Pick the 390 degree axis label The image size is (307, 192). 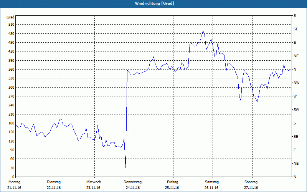point(12,61)
